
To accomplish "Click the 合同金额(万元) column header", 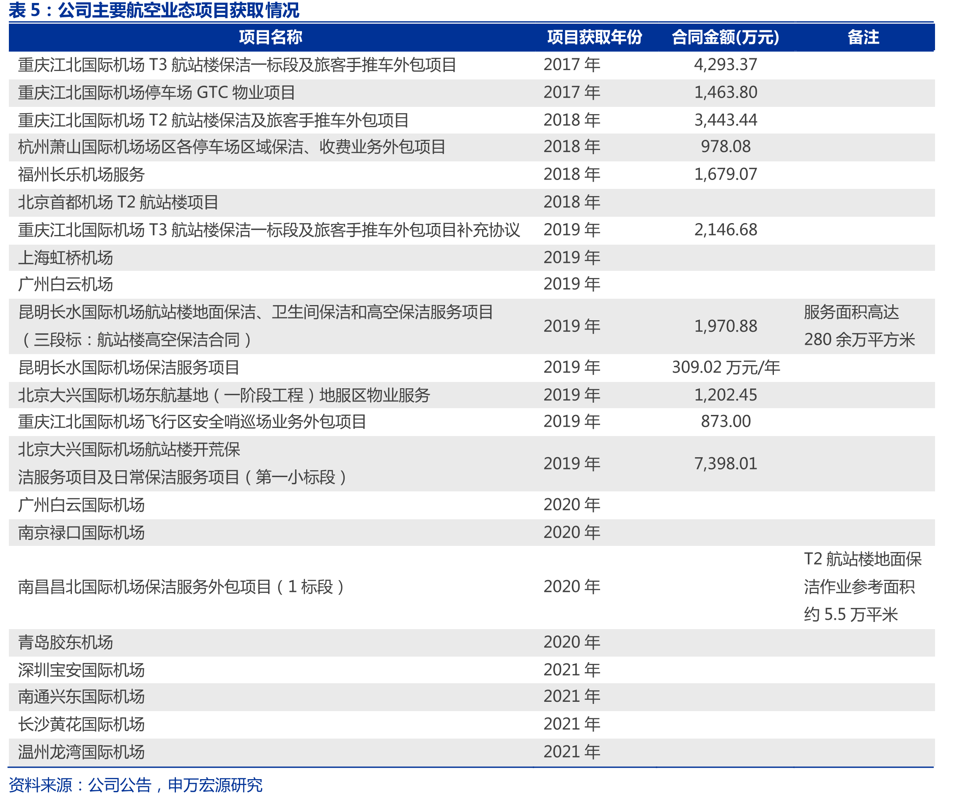I will tap(726, 37).
